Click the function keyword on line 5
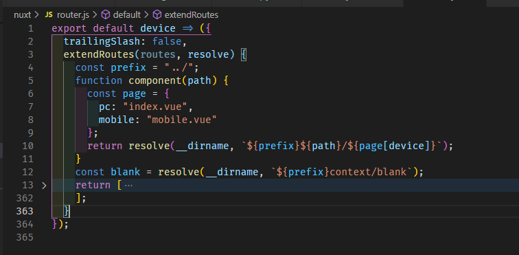 tap(99, 80)
